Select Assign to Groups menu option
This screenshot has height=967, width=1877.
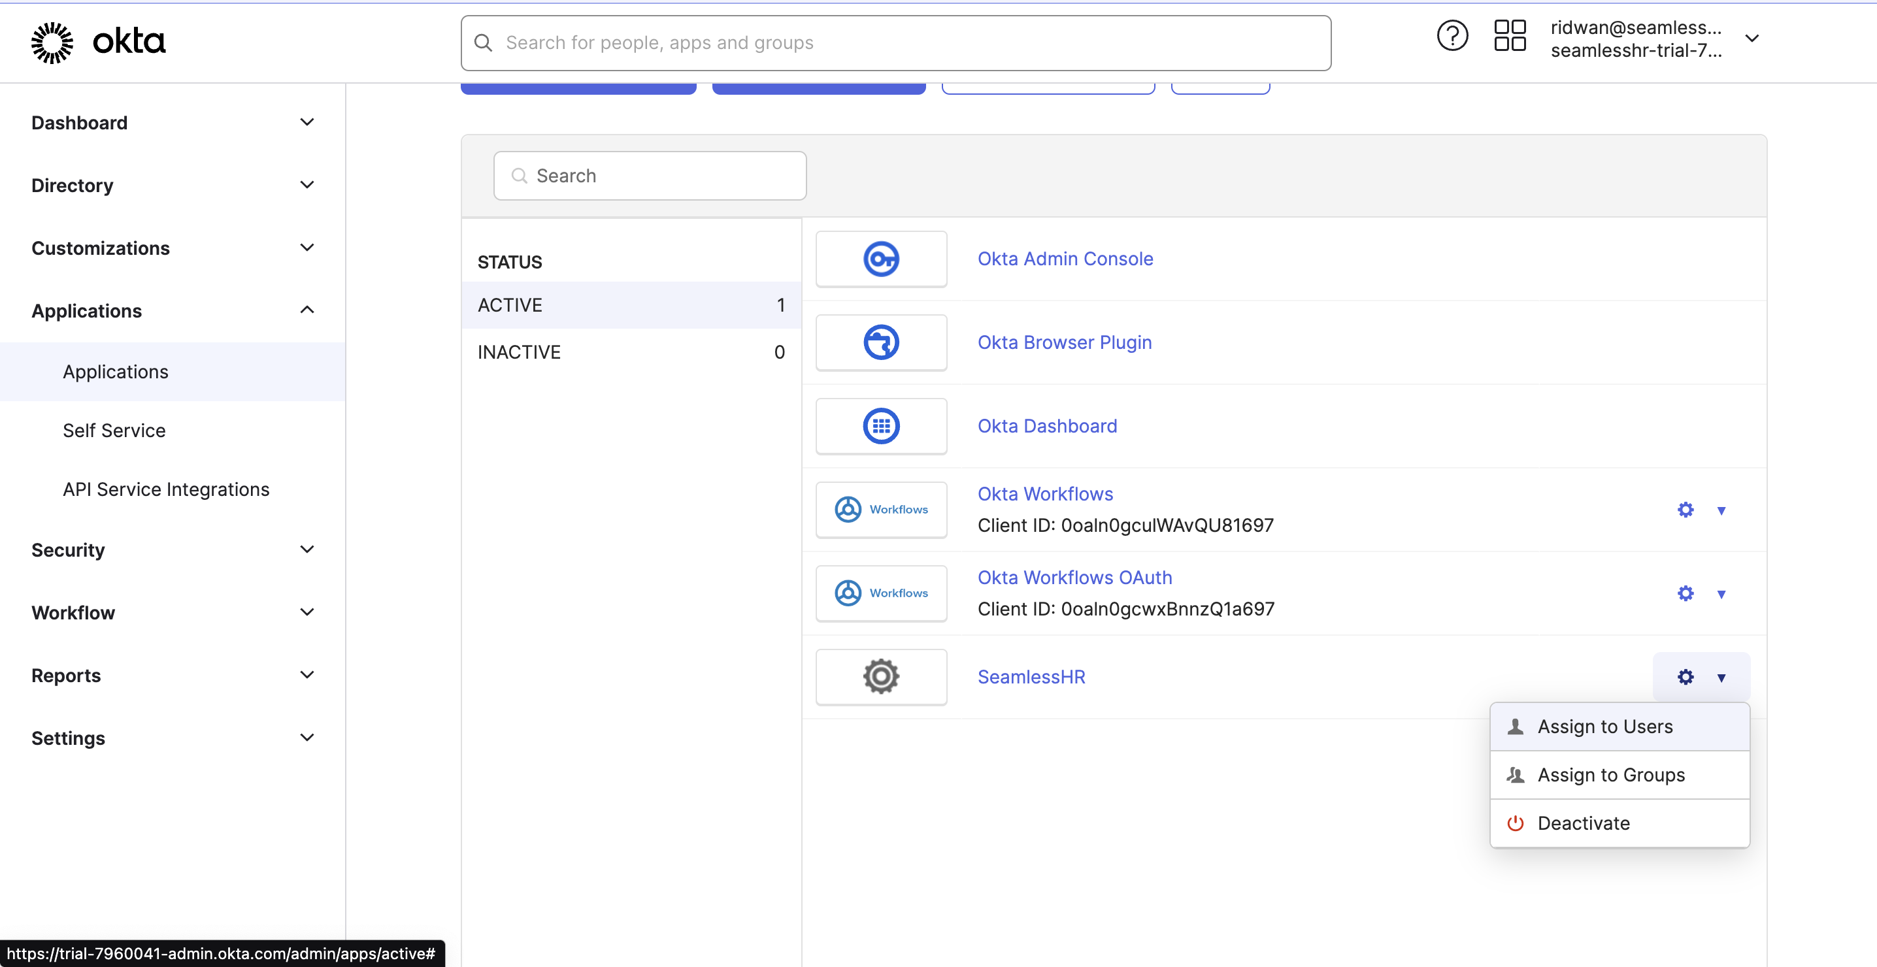1610,775
